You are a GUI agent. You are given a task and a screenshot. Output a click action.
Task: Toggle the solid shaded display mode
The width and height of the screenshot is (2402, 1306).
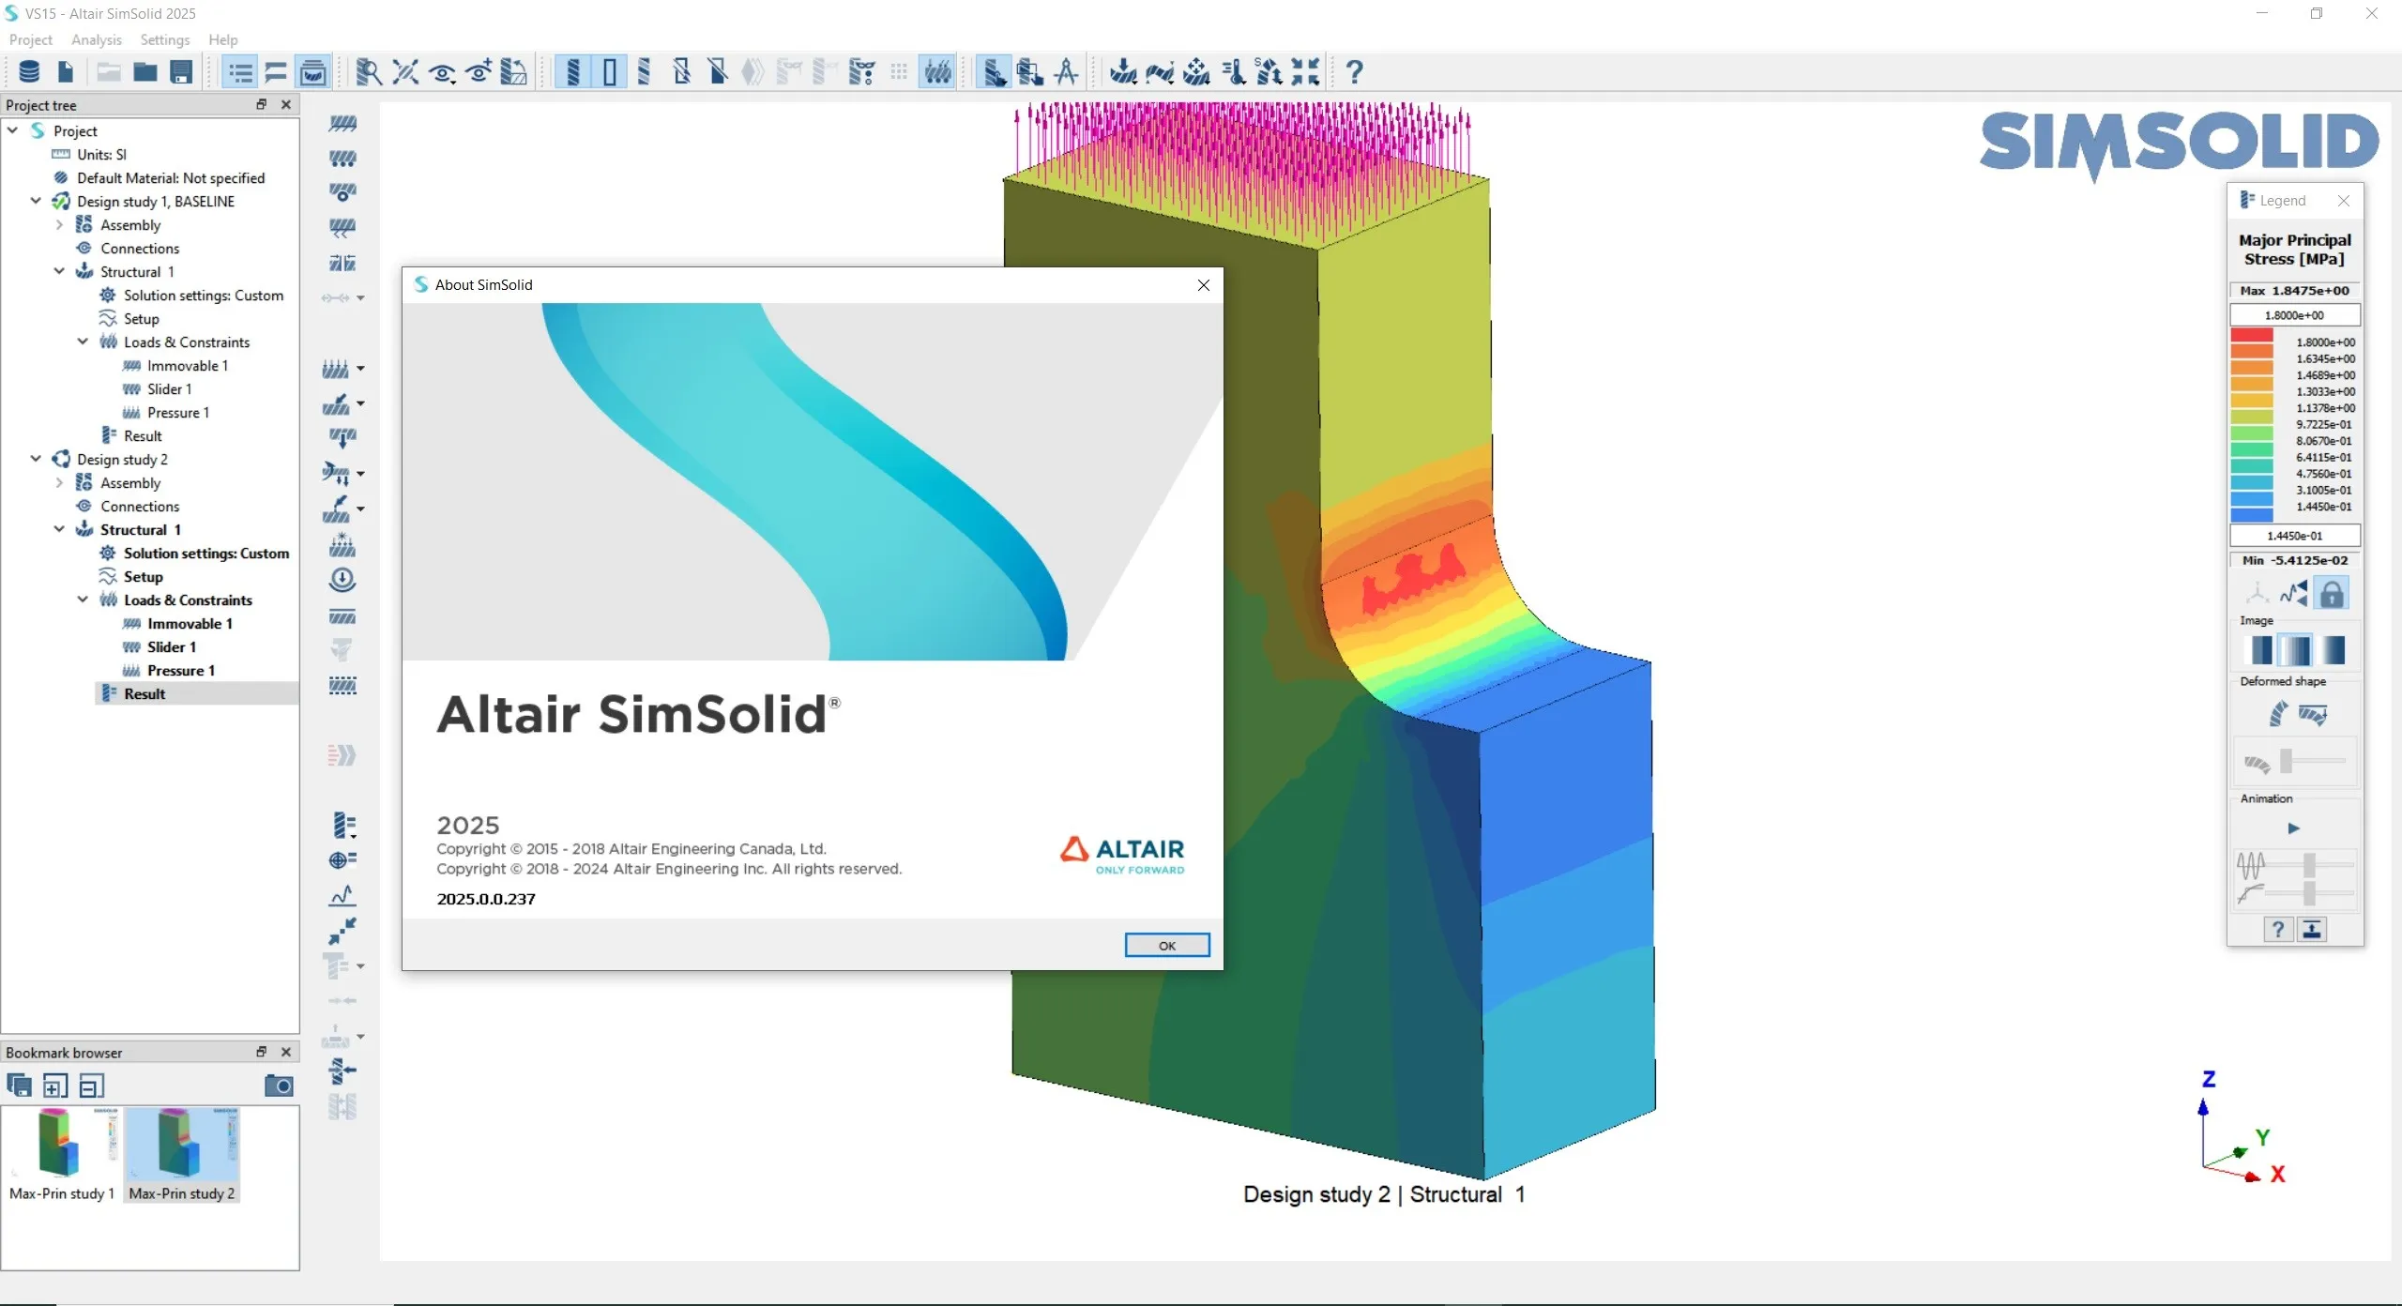[x=573, y=72]
